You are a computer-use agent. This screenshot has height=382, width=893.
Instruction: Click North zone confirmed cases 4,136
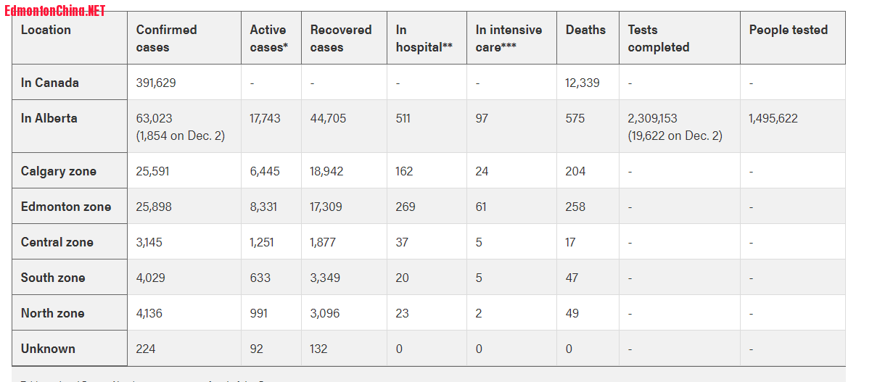(x=150, y=313)
